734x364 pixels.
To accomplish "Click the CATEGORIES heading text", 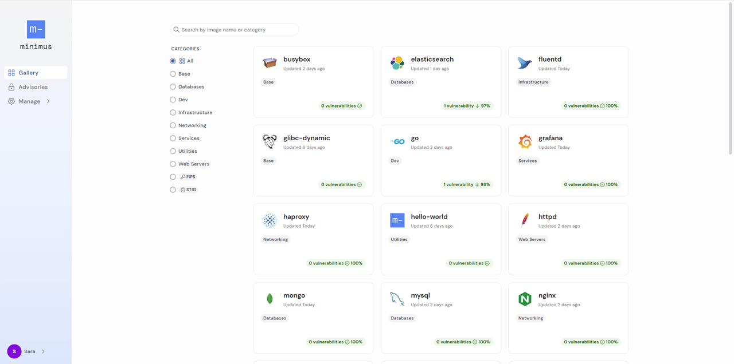I will point(185,49).
